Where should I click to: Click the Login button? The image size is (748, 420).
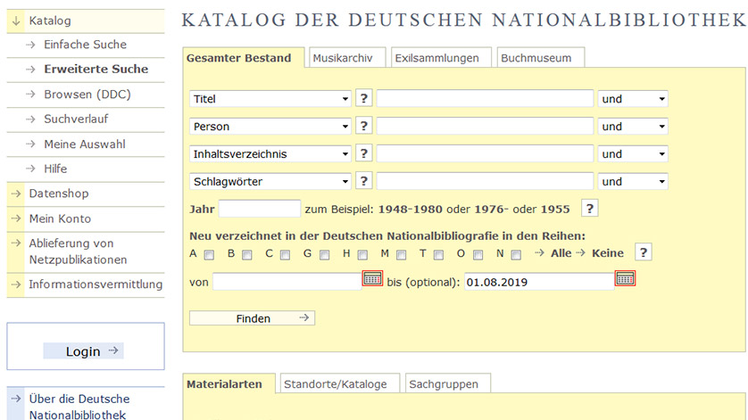pyautogui.click(x=83, y=351)
